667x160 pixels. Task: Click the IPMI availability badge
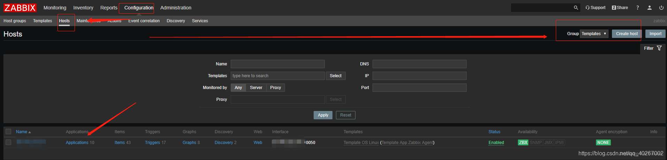coord(559,143)
